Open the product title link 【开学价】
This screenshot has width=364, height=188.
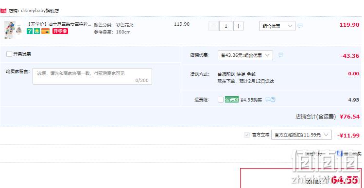(x=59, y=25)
